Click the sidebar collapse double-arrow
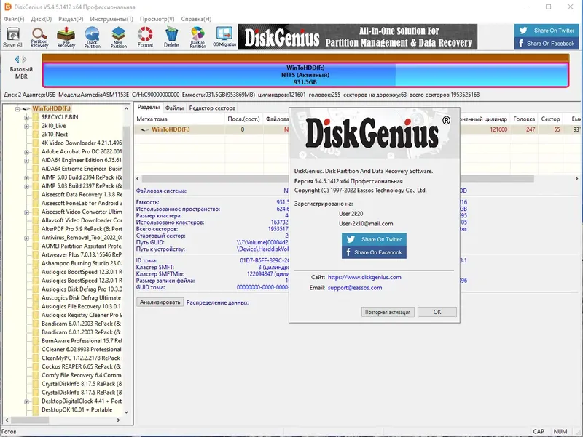The image size is (583, 437). click(x=19, y=60)
